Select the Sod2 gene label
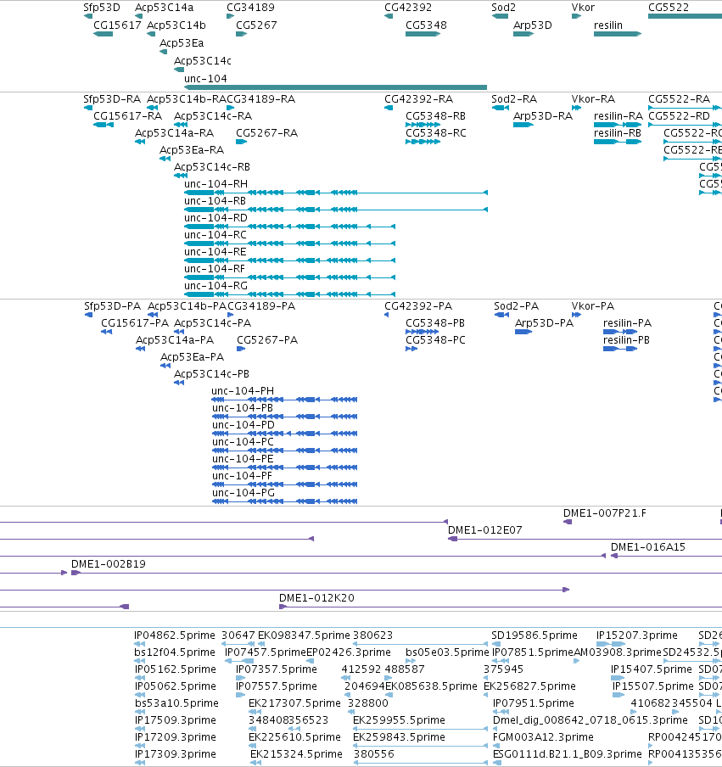Screen dimensions: 722x767 point(503,8)
